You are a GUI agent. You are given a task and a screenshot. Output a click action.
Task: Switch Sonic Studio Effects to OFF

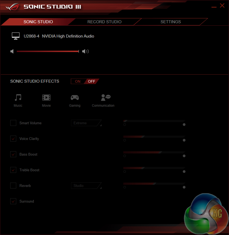[91, 81]
